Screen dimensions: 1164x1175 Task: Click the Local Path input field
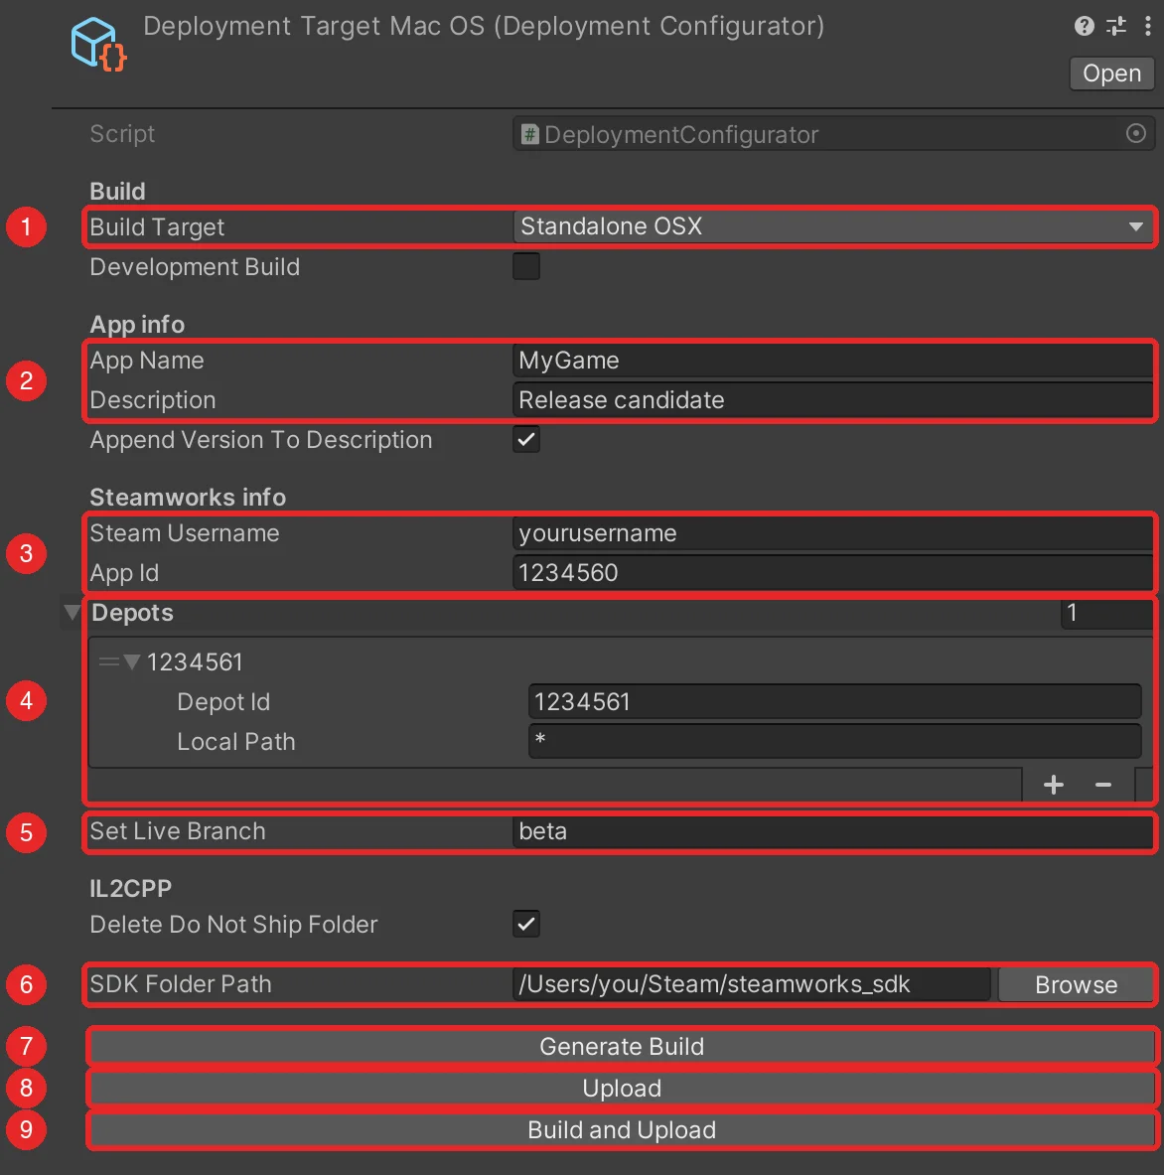pyautogui.click(x=835, y=741)
